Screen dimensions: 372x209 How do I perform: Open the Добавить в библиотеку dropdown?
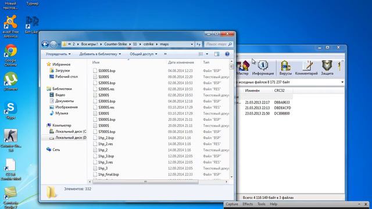(x=100, y=54)
